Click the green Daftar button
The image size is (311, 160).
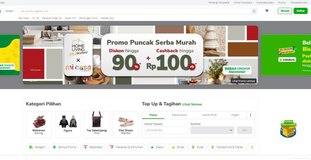tap(301, 11)
